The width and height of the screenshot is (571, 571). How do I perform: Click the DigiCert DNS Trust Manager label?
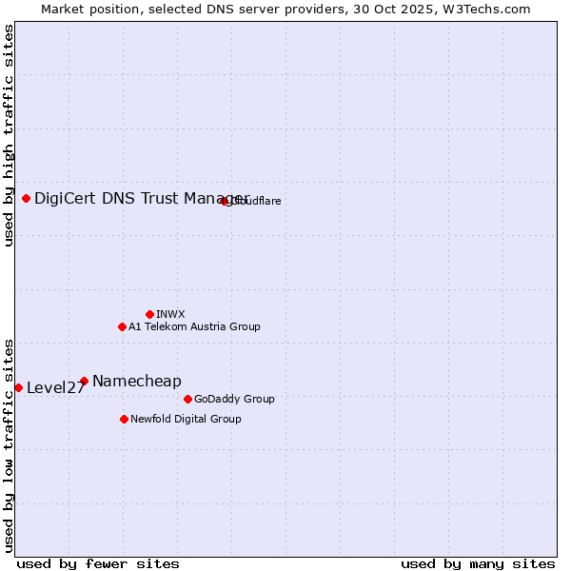(133, 199)
